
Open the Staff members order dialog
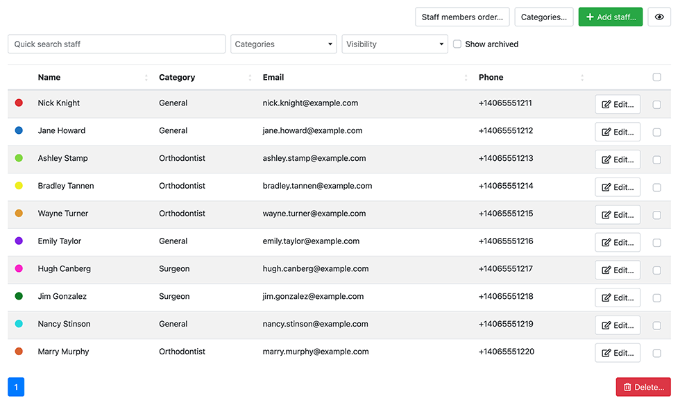462,17
